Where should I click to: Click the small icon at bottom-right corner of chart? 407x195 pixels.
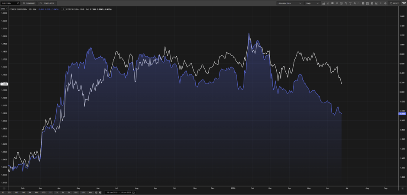403,188
